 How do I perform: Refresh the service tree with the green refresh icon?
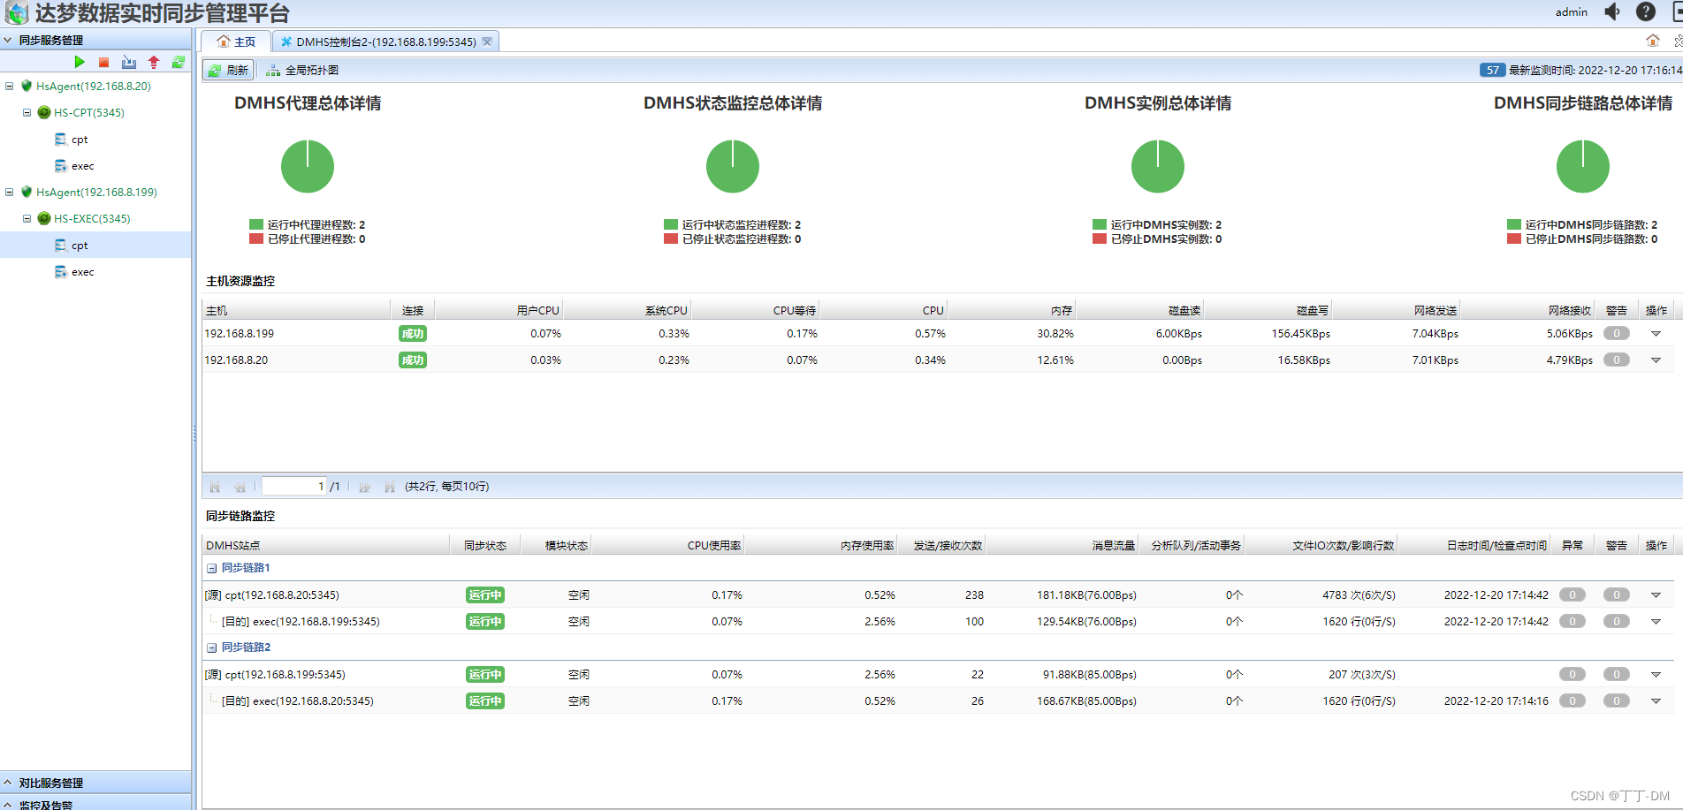(176, 62)
